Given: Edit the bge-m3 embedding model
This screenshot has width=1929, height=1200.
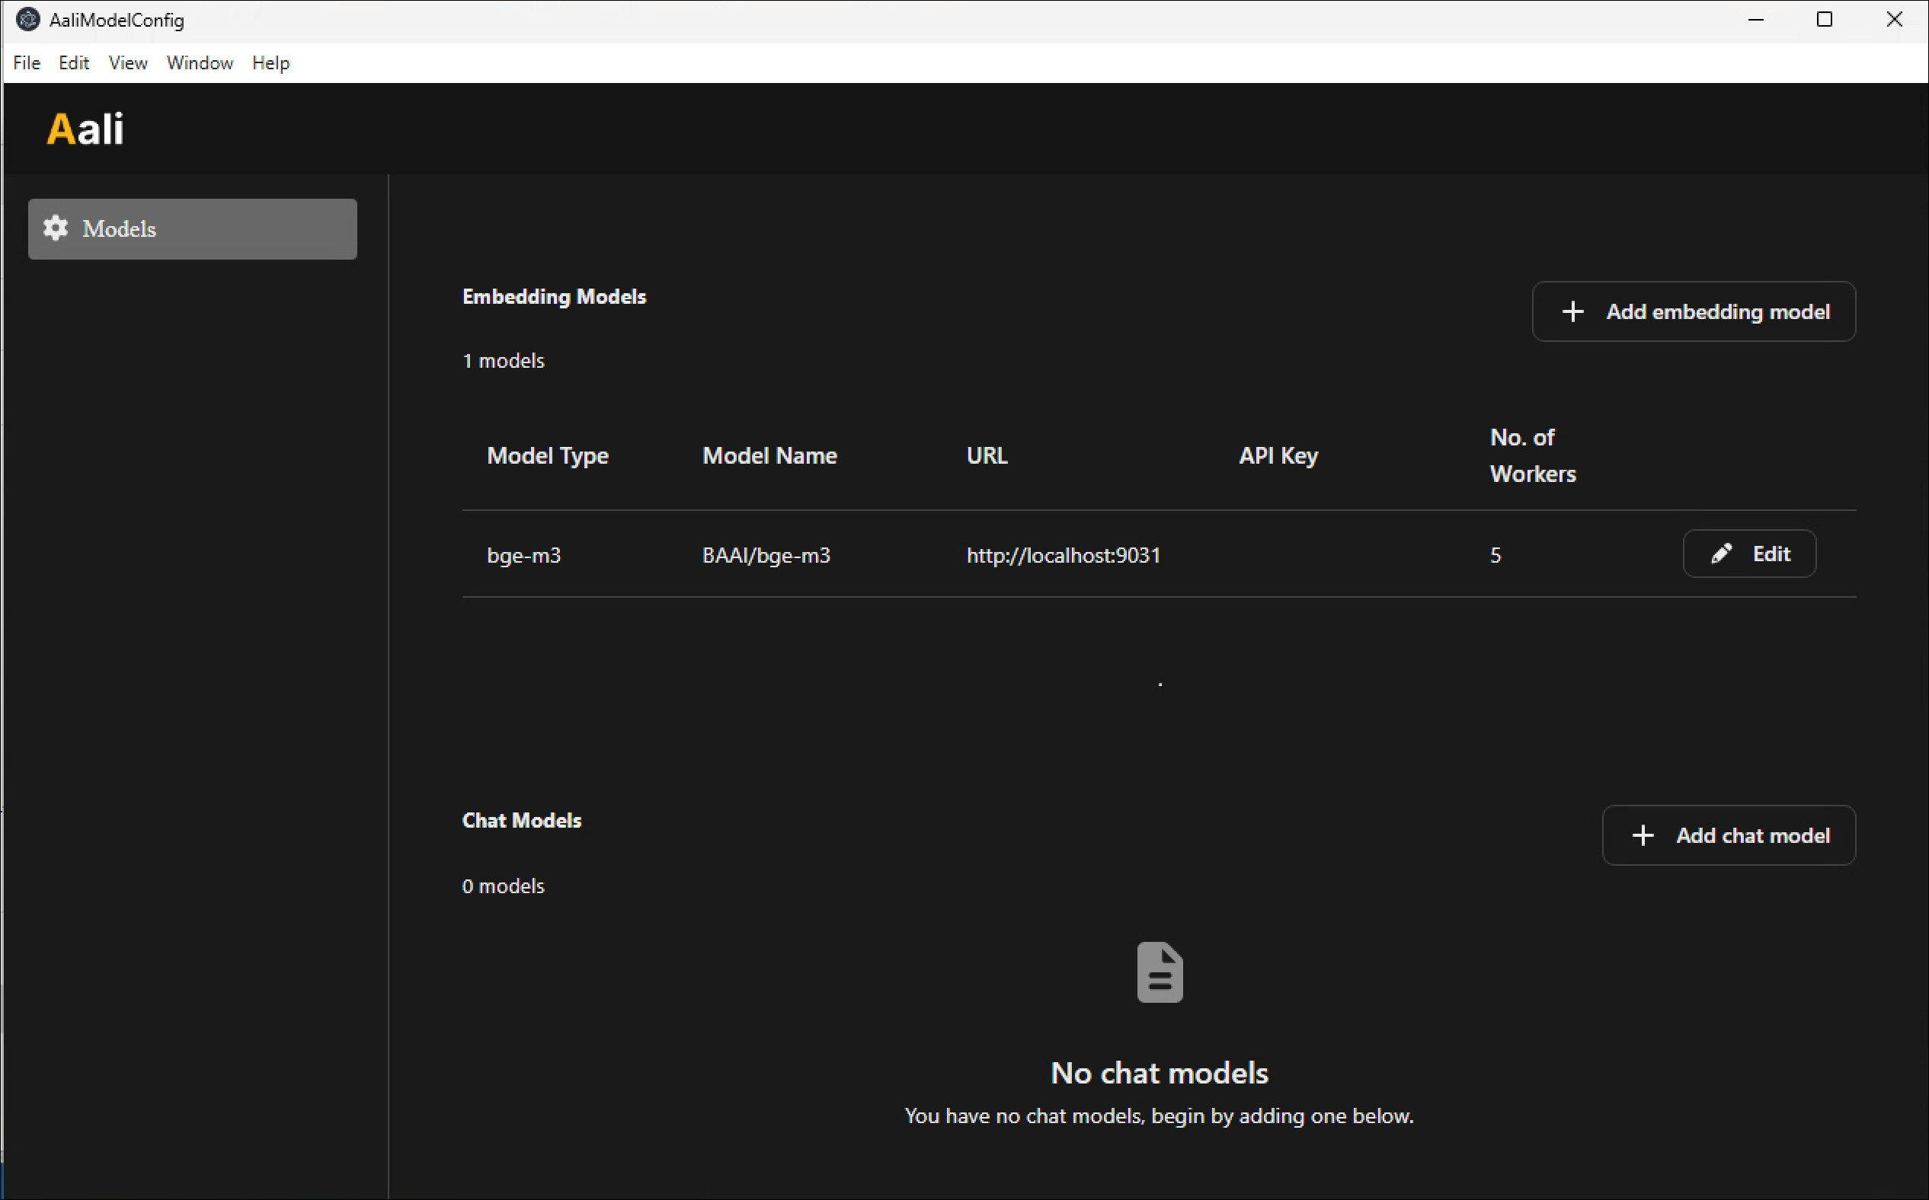Looking at the screenshot, I should [x=1748, y=554].
